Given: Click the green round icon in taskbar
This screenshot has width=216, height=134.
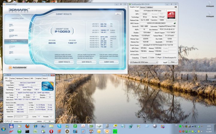Looking at the screenshot, I should click(x=19, y=132).
